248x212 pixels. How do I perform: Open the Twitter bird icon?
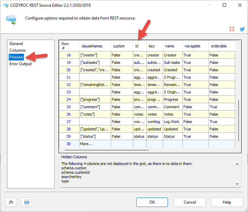pos(242,29)
